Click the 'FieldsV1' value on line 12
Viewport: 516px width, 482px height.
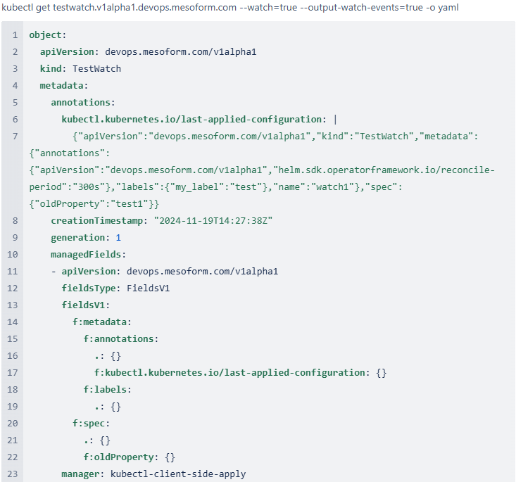click(x=148, y=288)
